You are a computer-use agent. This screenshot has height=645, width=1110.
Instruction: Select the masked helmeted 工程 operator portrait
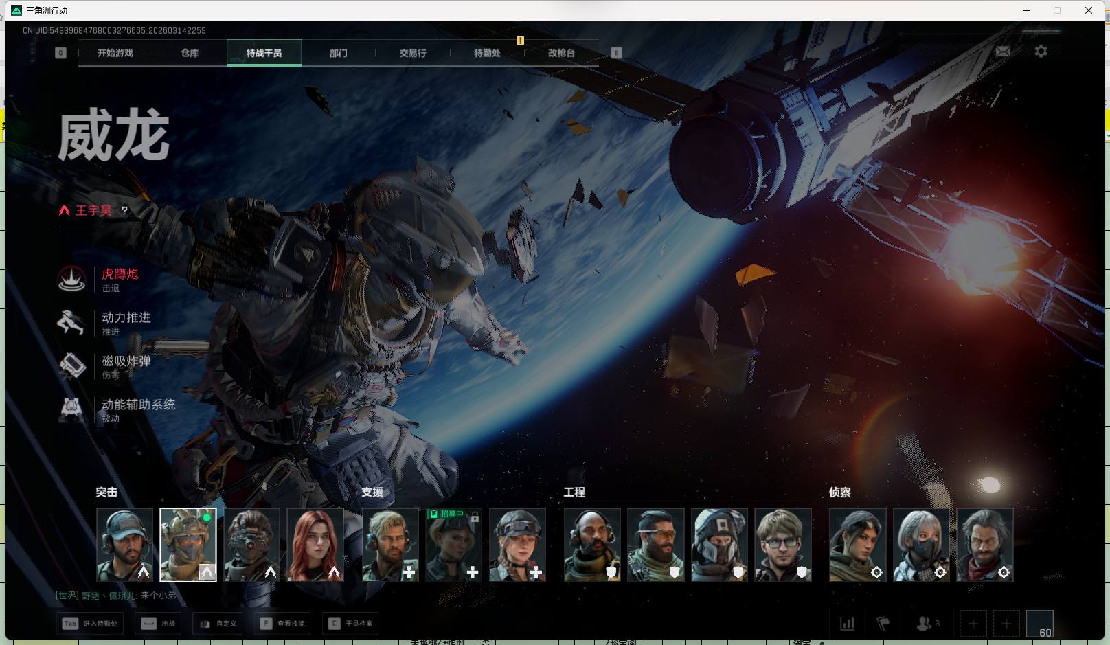coord(719,545)
